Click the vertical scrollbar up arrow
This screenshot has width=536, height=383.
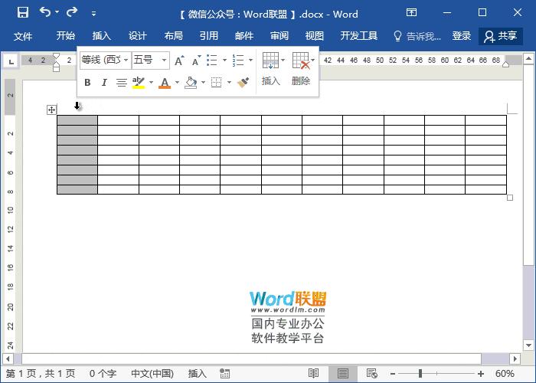tap(528, 59)
